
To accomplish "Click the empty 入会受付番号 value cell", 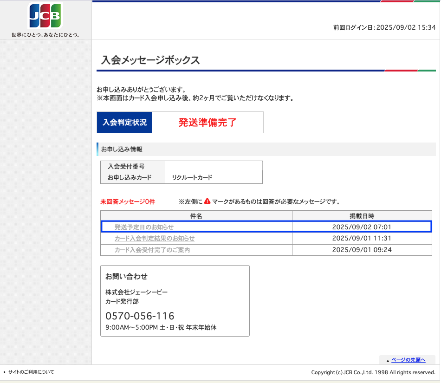I will click(214, 167).
